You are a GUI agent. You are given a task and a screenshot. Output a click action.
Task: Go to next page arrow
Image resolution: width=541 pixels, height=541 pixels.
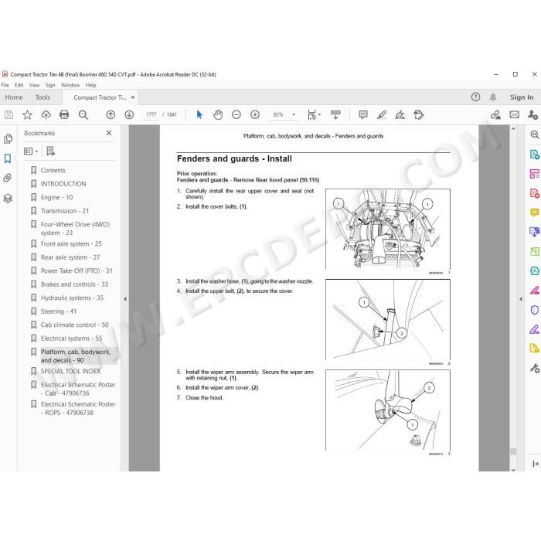click(129, 115)
